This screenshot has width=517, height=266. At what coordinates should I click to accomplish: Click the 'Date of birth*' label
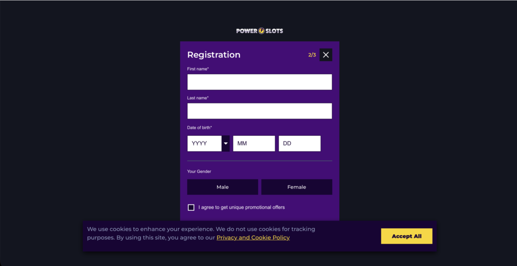coord(199,128)
